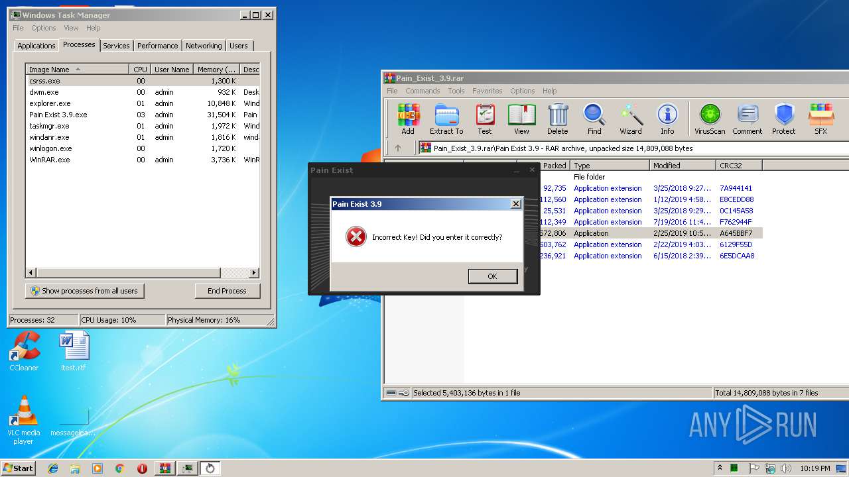Launch the Wizard wand icon
Image resolution: width=849 pixels, height=477 pixels.
[631, 119]
